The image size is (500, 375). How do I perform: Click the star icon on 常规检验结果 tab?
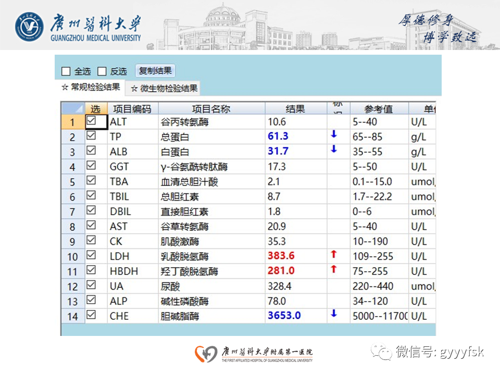coord(64,87)
